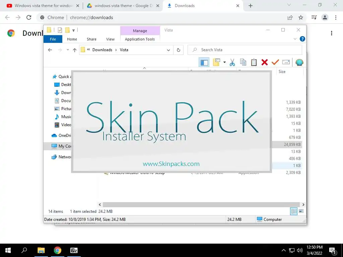The width and height of the screenshot is (343, 257).
Task: Focus the Search Vista field
Action: (245, 50)
